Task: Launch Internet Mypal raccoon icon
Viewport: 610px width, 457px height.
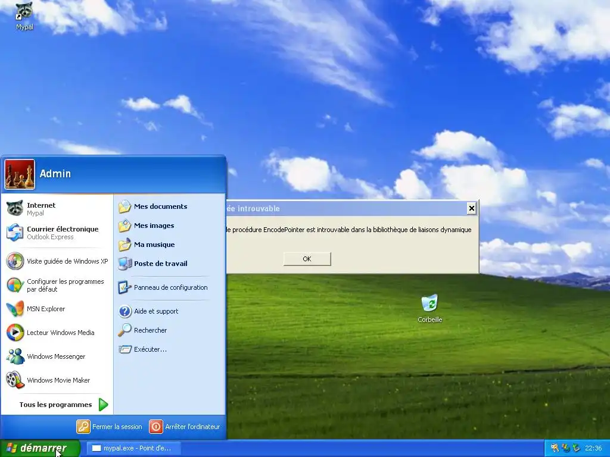Action: tap(15, 208)
